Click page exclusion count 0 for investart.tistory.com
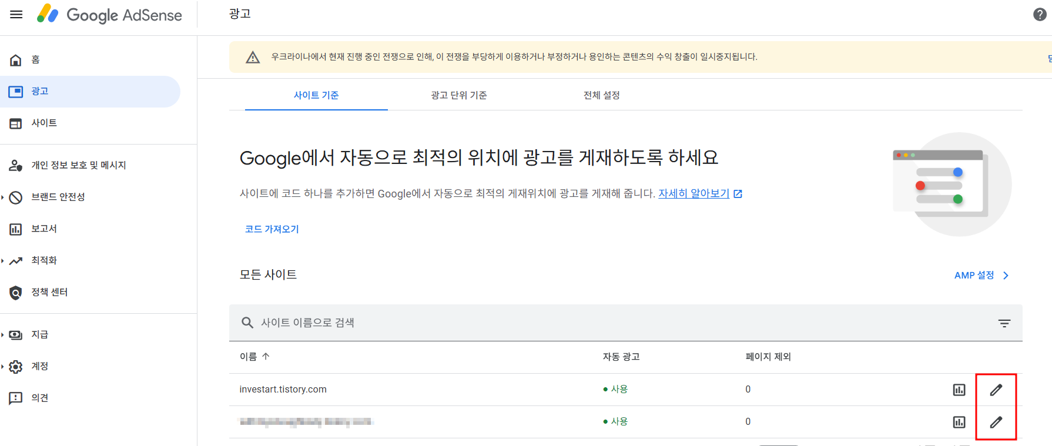This screenshot has width=1052, height=446. [x=748, y=390]
